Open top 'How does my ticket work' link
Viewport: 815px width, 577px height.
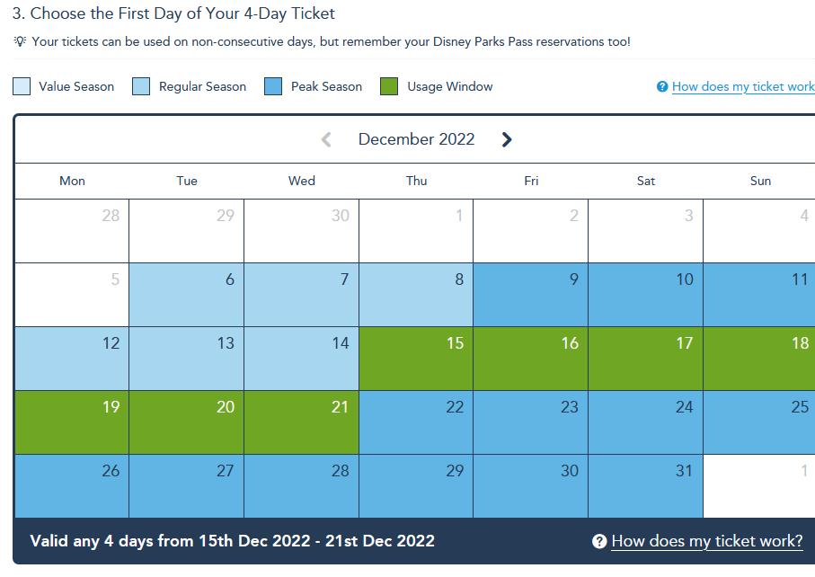[x=743, y=87]
